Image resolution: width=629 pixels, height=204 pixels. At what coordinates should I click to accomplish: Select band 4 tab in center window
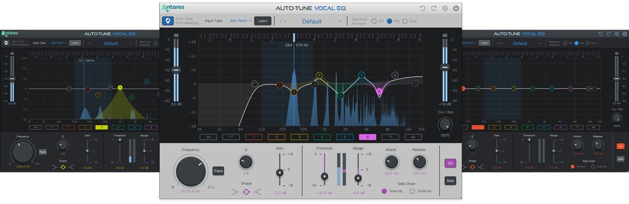click(x=322, y=137)
